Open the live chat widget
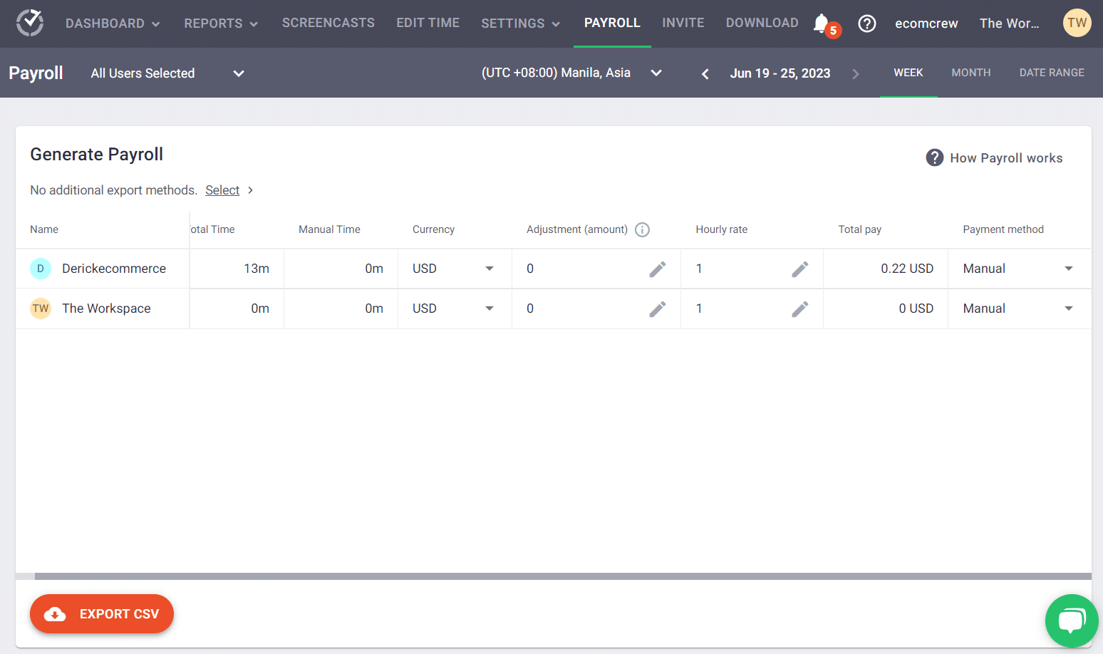Viewport: 1103px width, 654px height. point(1072,621)
